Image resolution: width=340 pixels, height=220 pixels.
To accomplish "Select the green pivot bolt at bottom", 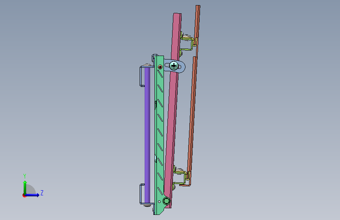I will tap(167, 201).
